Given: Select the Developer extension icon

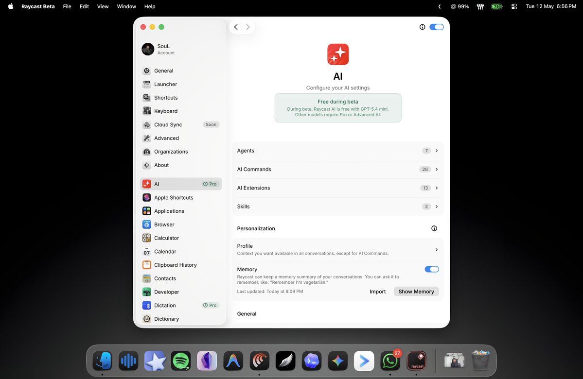Looking at the screenshot, I should pyautogui.click(x=147, y=292).
